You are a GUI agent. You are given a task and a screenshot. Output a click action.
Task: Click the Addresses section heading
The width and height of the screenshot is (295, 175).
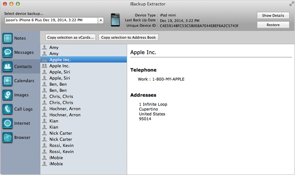tap(143, 95)
